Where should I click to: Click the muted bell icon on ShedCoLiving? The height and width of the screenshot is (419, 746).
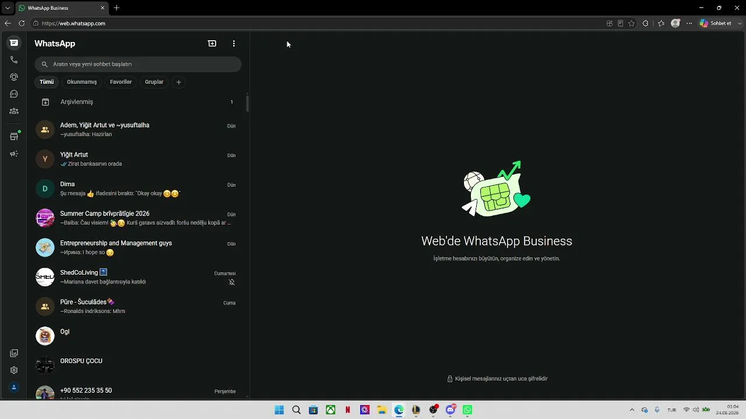point(231,282)
